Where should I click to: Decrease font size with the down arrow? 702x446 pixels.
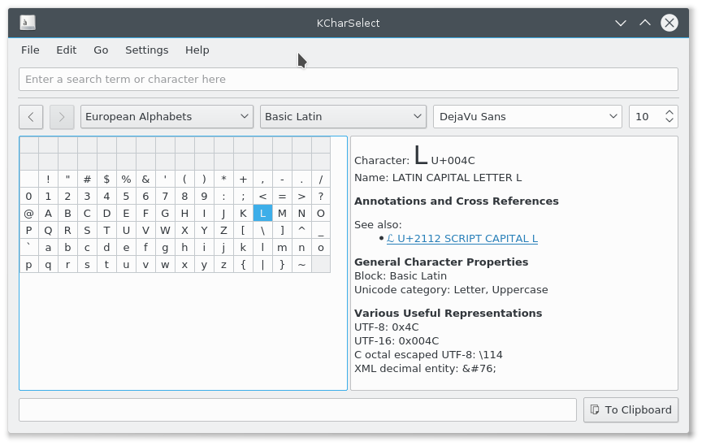pos(669,122)
